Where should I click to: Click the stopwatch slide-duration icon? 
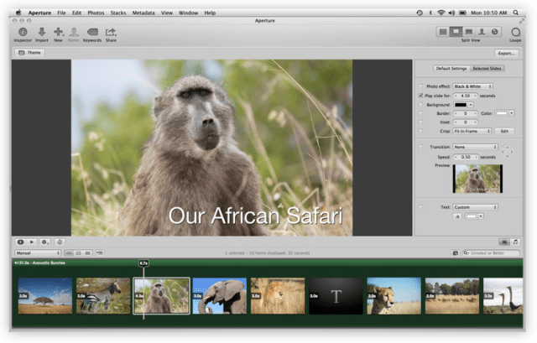pyautogui.click(x=60, y=242)
